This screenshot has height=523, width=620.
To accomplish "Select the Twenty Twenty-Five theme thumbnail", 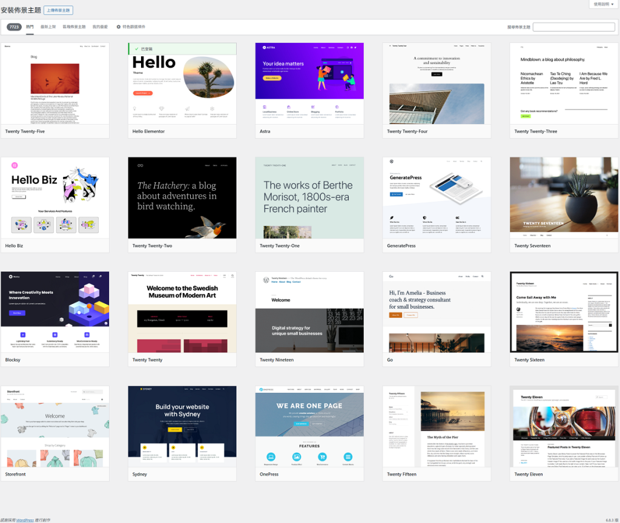I will pos(55,84).
